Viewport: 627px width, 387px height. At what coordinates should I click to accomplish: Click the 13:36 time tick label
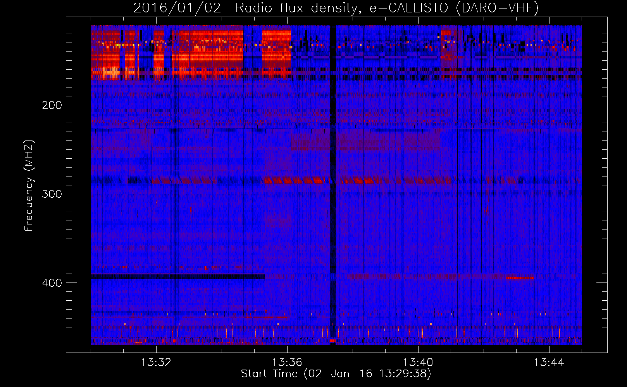pyautogui.click(x=287, y=363)
